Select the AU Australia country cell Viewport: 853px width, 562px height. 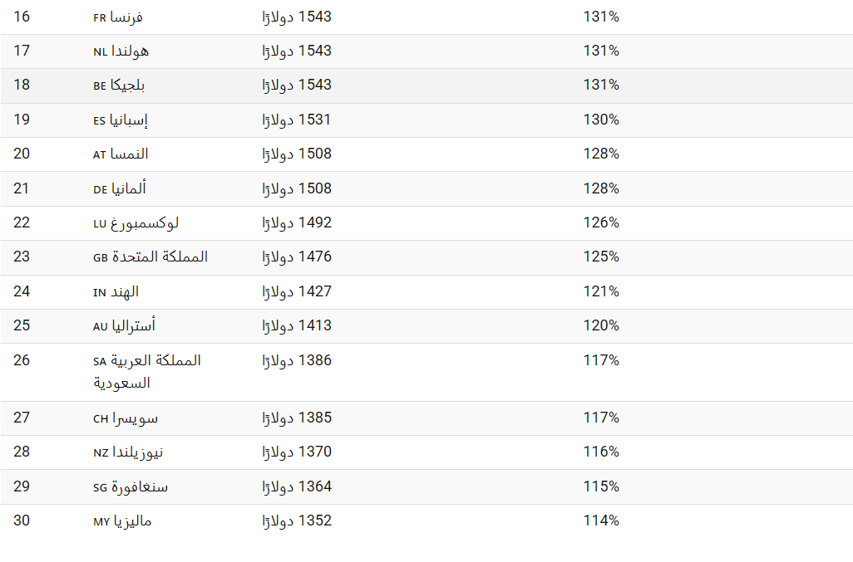pyautogui.click(x=124, y=325)
